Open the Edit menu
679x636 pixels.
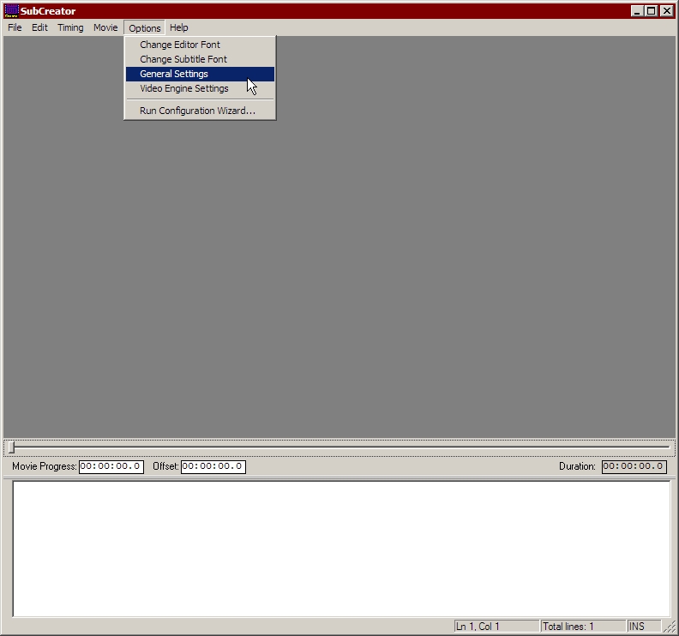click(39, 27)
